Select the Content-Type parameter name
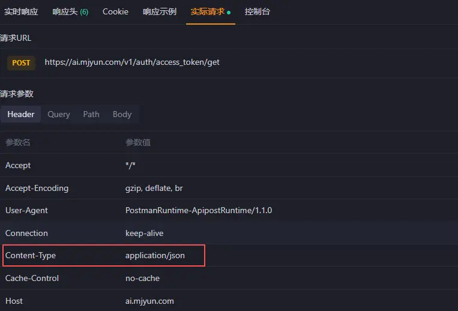The width and height of the screenshot is (458, 311). point(31,256)
